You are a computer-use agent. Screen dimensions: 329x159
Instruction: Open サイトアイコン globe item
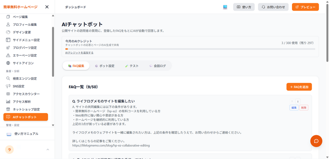coord(25,63)
